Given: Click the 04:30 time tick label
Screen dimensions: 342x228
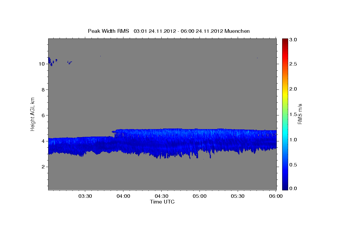Looking at the screenshot, I should (x=161, y=196).
